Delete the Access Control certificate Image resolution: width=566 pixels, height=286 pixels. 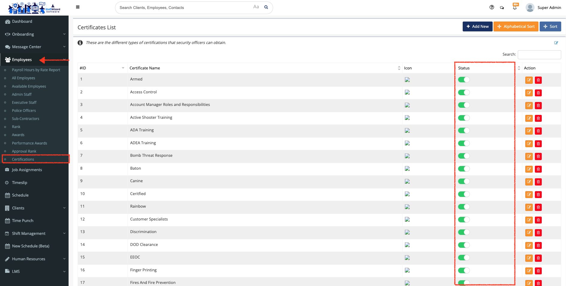tap(538, 93)
